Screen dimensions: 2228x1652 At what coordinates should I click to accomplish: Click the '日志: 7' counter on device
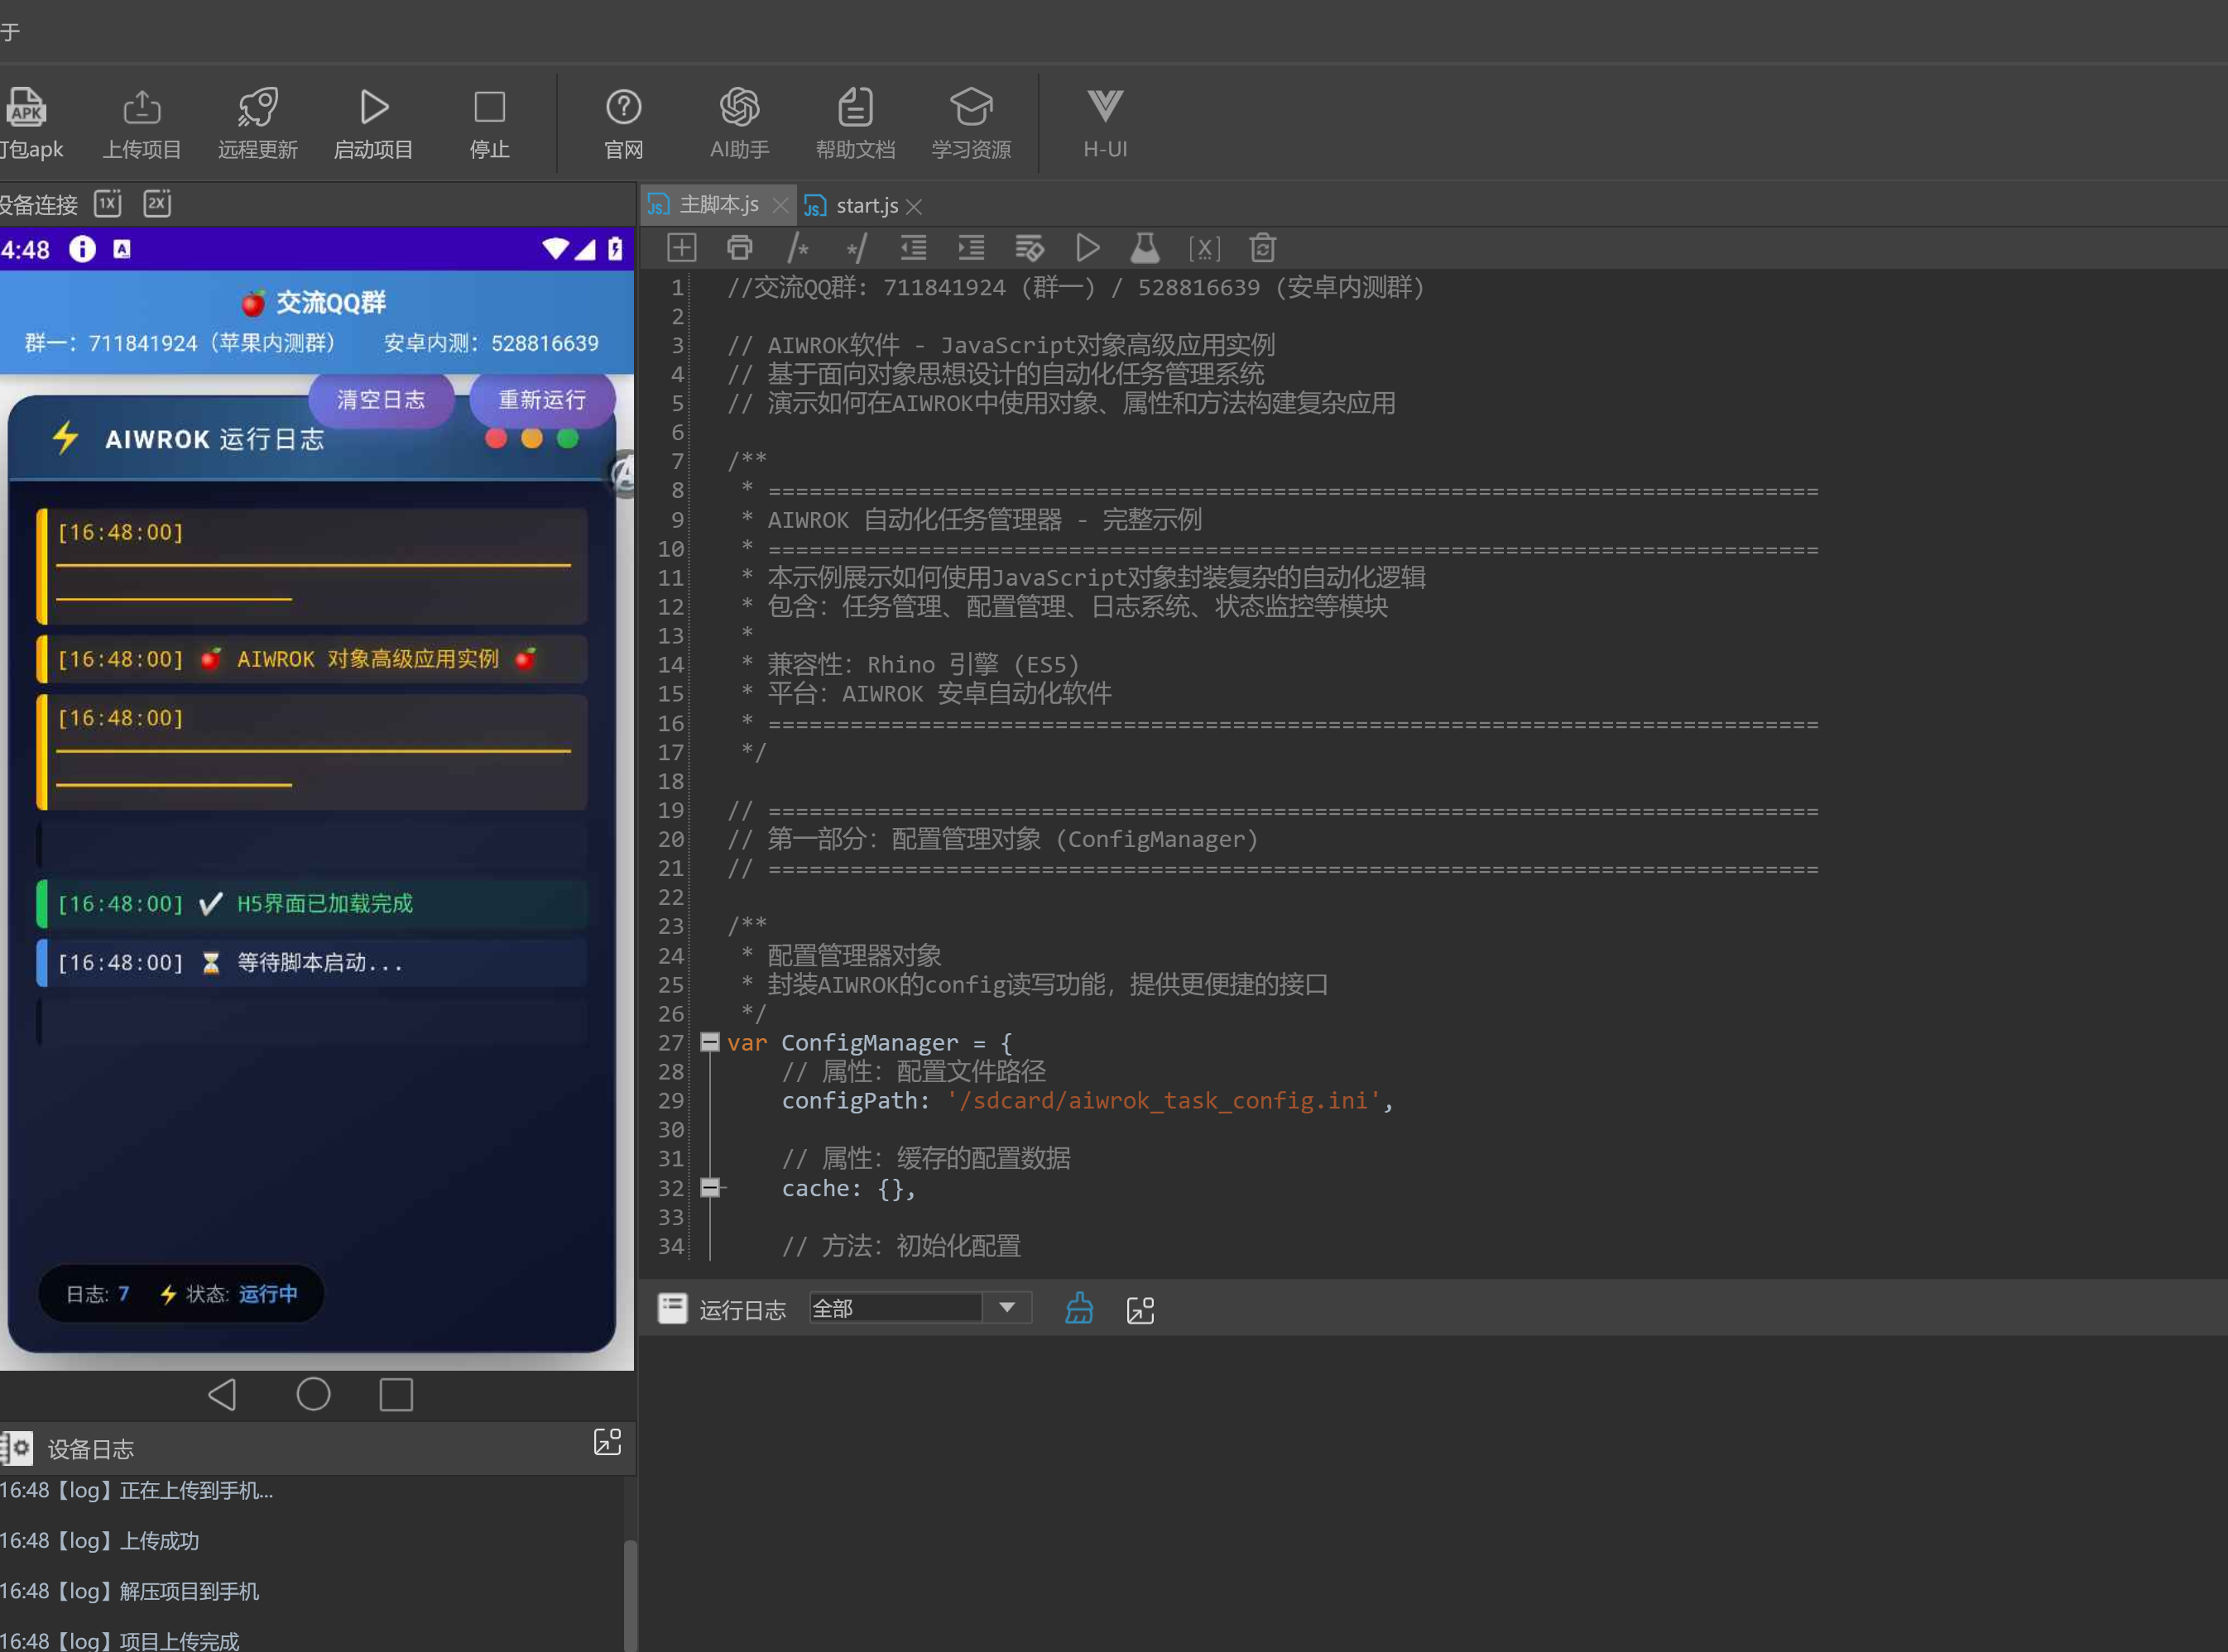(98, 1294)
